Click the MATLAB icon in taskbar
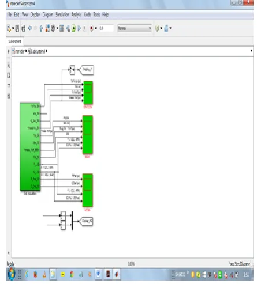The image size is (257, 284). point(117,274)
